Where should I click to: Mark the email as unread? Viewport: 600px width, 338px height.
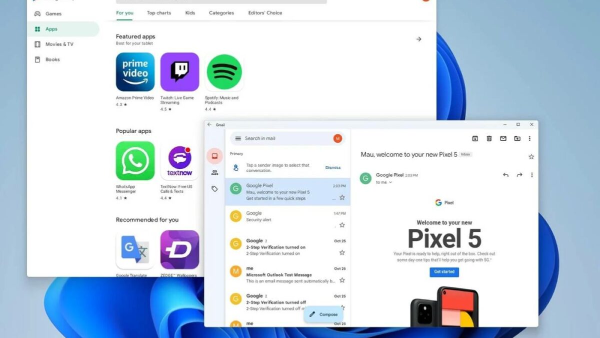click(x=503, y=139)
